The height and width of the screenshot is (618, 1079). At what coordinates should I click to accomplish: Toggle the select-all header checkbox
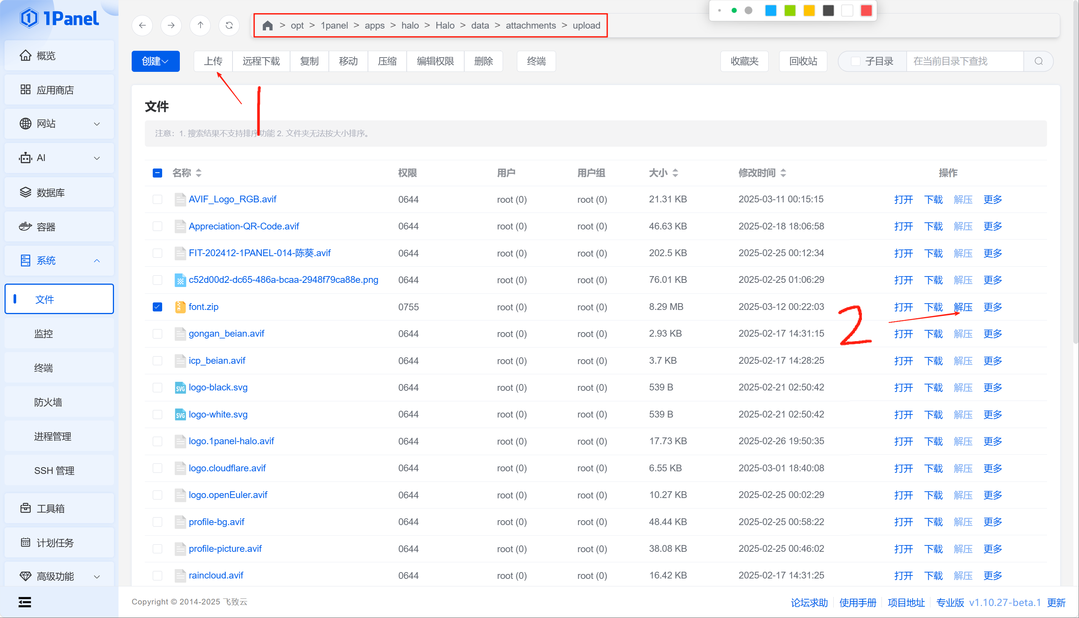158,173
